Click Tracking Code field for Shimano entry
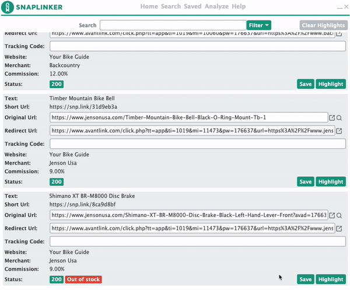This screenshot has width=350, height=290. [x=198, y=242]
